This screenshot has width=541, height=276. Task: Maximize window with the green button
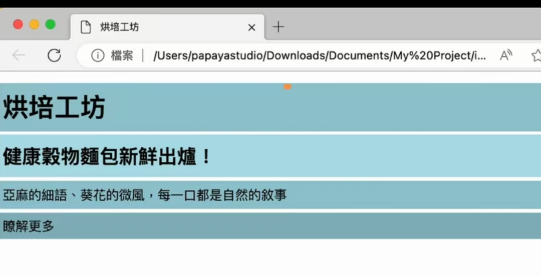pos(50,24)
